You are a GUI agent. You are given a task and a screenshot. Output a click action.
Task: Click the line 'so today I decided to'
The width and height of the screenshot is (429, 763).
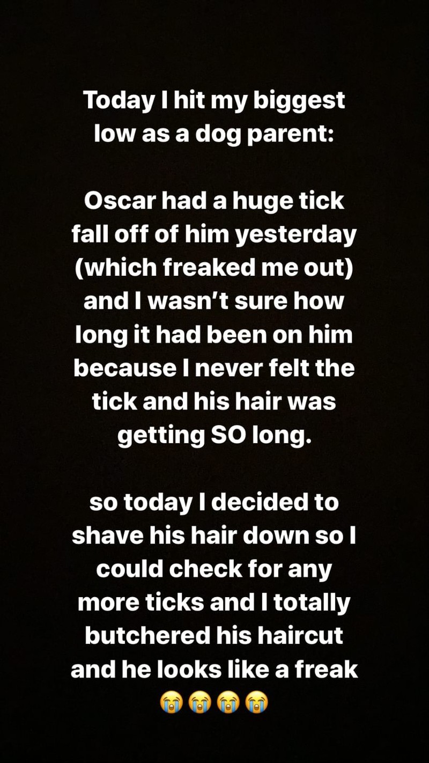click(214, 502)
